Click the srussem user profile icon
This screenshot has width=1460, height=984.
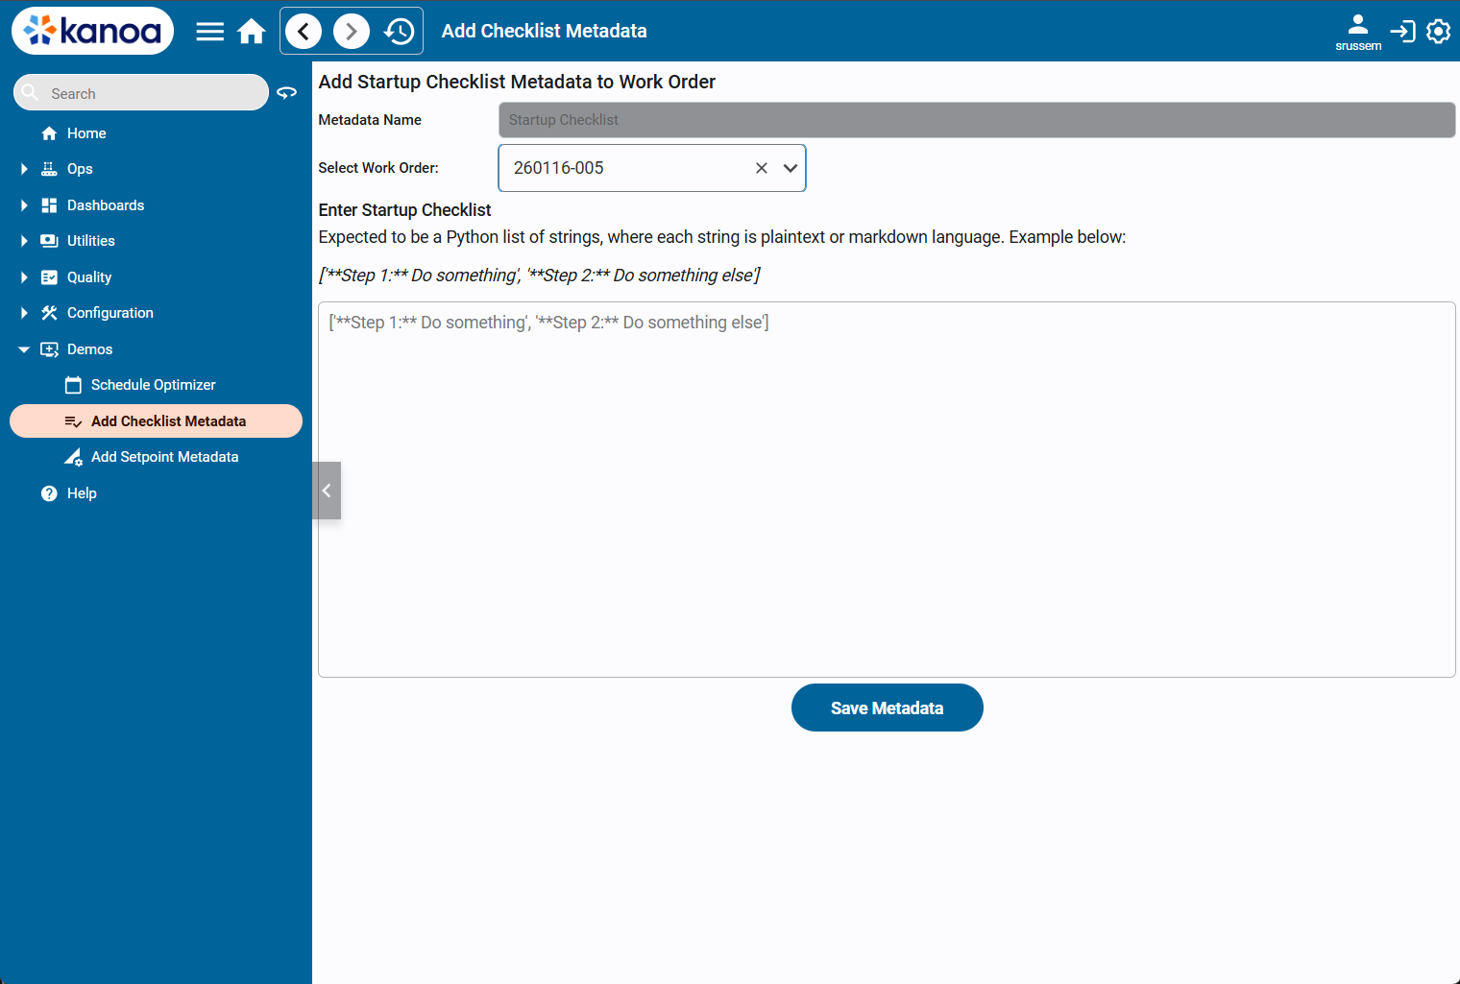[x=1357, y=26]
